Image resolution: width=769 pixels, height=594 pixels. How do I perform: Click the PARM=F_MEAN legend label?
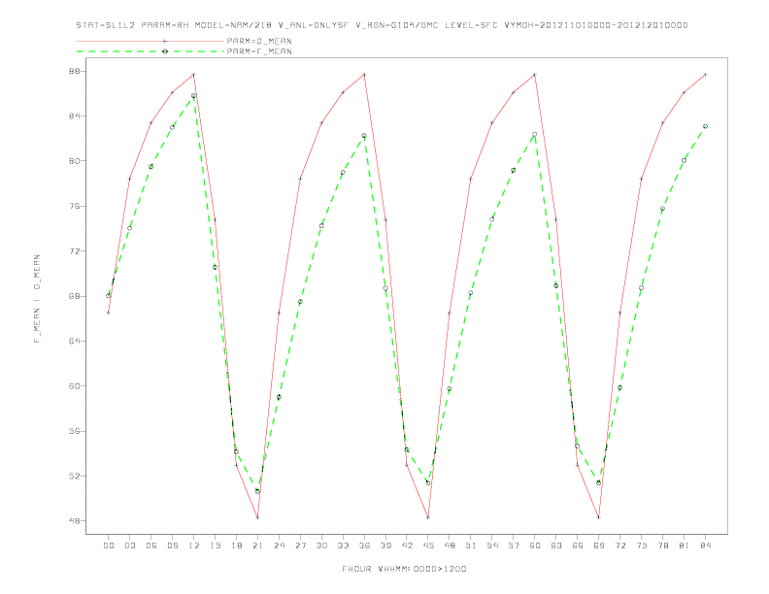pyautogui.click(x=259, y=51)
